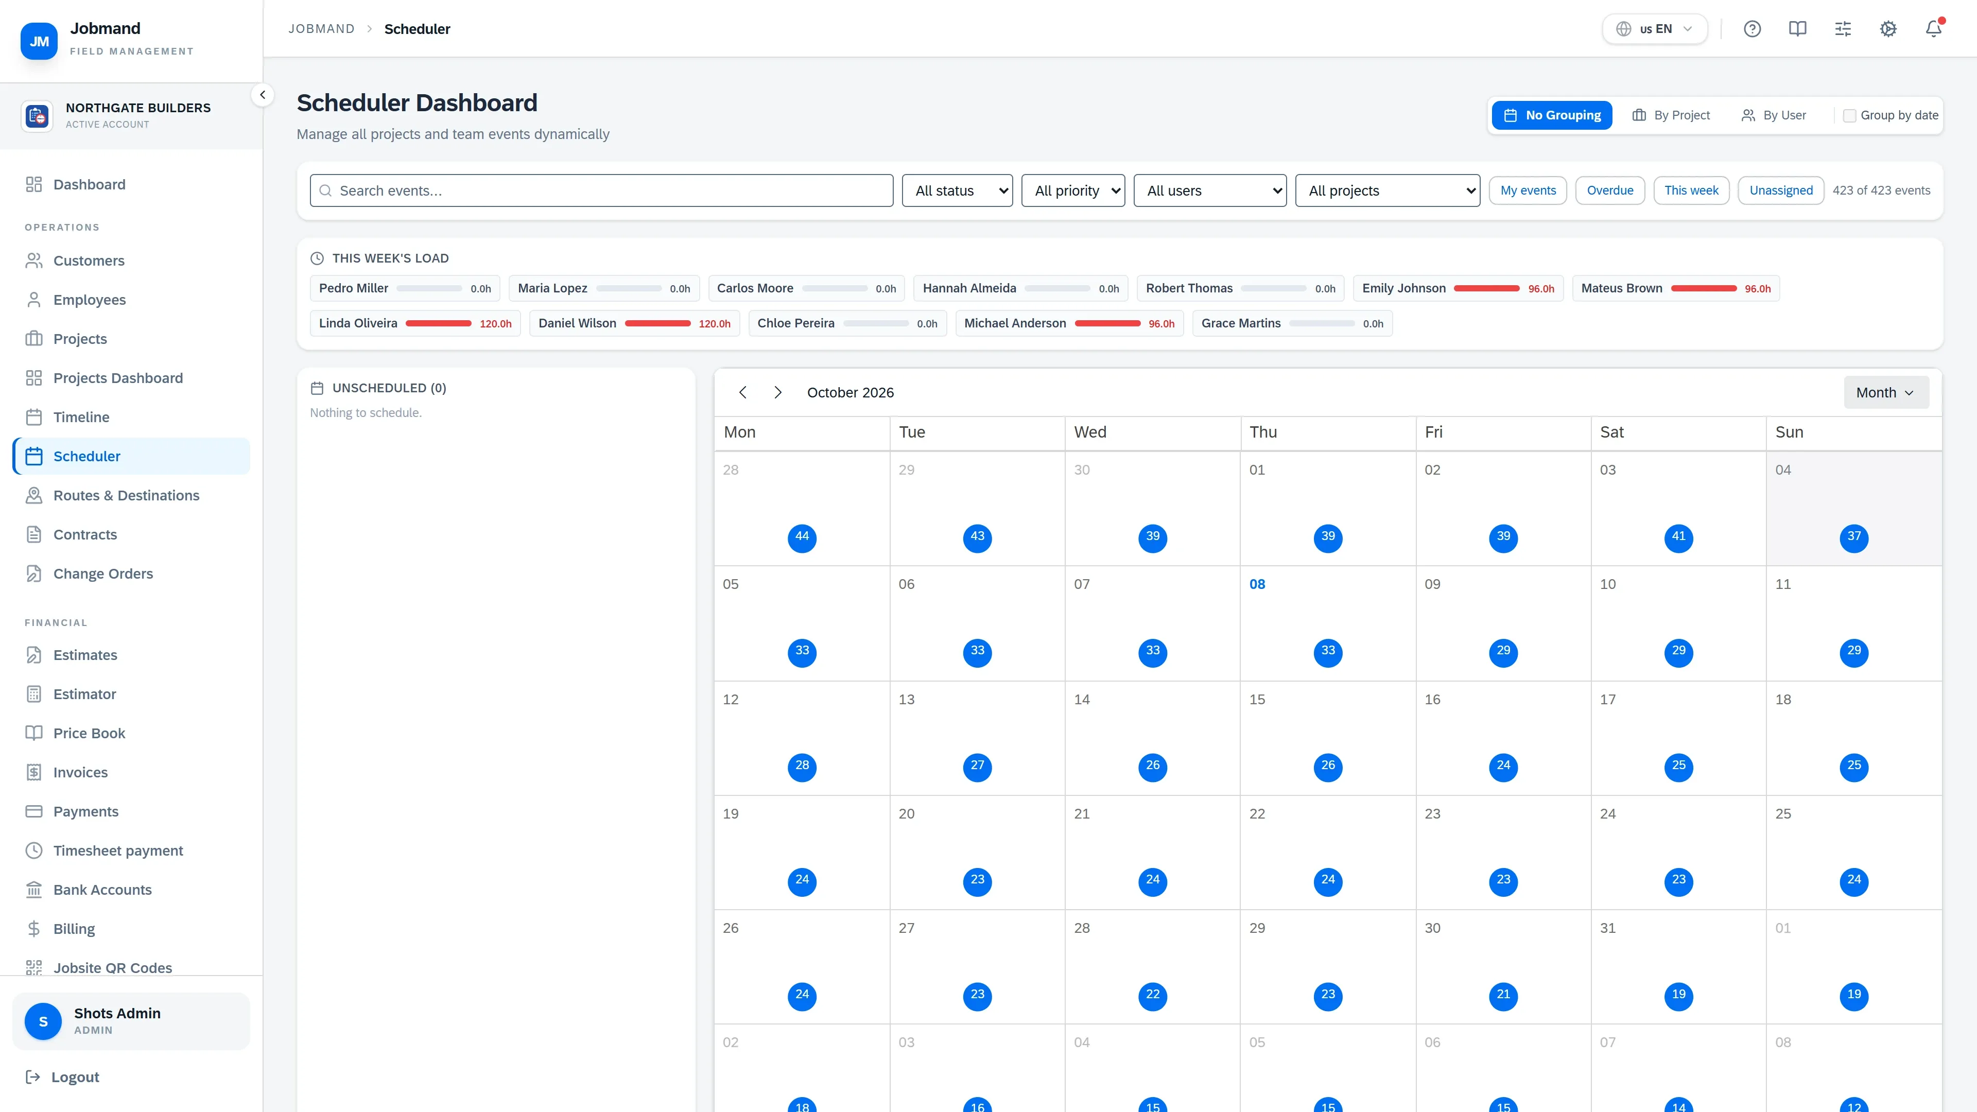1977x1112 pixels.
Task: Switch to By Project grouping
Action: (x=1671, y=115)
